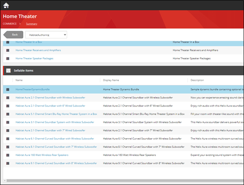Click icon for 8.1 Channel Curved Soundbar row
This screenshot has height=185, width=244.
8,147
